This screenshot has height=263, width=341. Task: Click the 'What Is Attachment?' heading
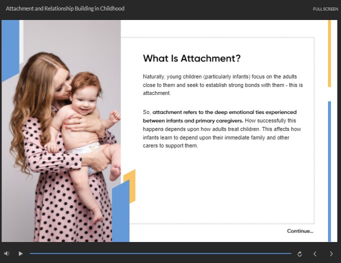click(191, 58)
